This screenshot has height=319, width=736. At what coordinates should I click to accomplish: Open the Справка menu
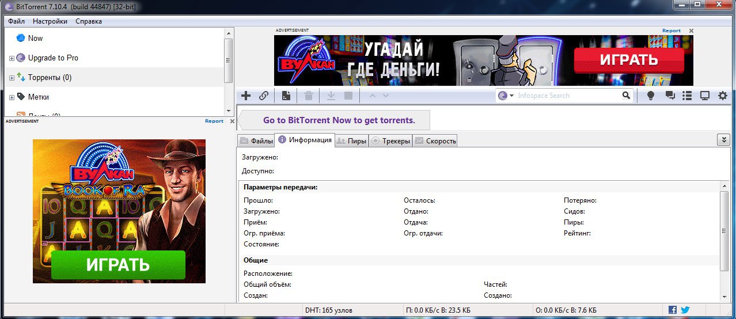(89, 21)
